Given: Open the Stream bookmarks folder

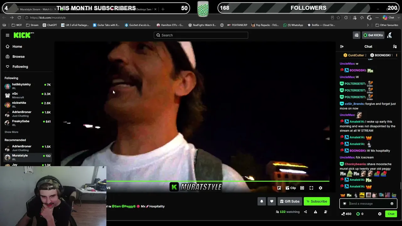Looking at the screenshot, I should tap(32, 25).
